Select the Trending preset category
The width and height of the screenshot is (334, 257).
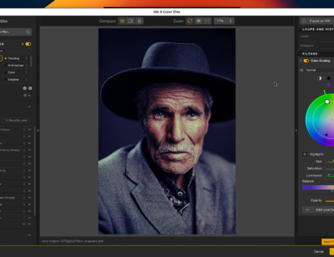click(13, 58)
